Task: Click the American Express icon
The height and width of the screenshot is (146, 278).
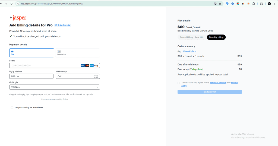Action: 91,66
